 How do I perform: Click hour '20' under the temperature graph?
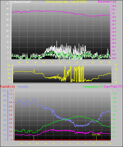tap(93, 144)
